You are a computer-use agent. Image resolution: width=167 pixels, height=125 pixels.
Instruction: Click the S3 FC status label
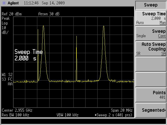tap(7, 79)
